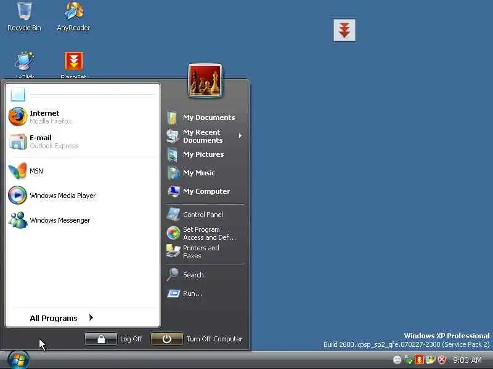Image resolution: width=493 pixels, height=369 pixels.
Task: Open My Recent Documents entry
Action: pos(205,136)
